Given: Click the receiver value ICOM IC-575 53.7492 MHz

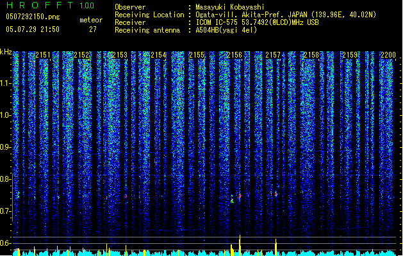Looking at the screenshot, I should coord(257,22).
